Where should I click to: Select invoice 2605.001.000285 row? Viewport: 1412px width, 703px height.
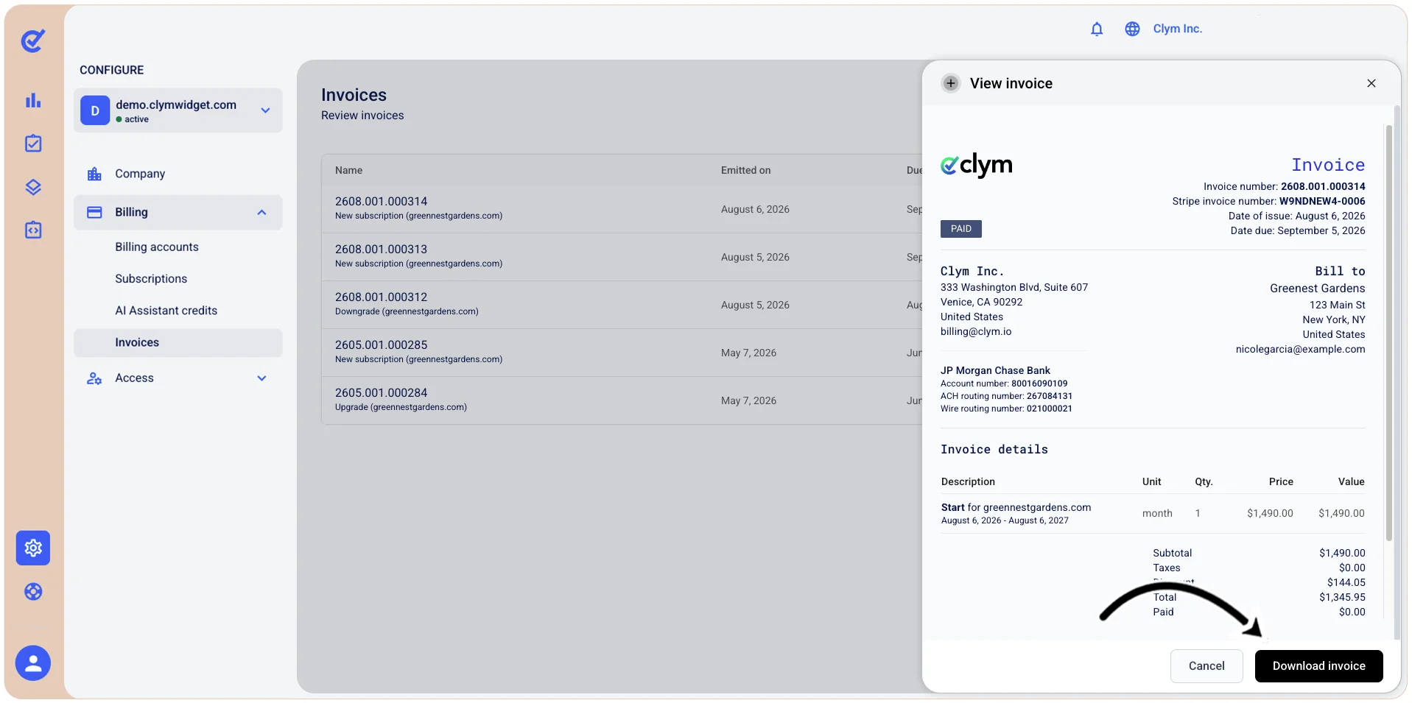point(622,353)
